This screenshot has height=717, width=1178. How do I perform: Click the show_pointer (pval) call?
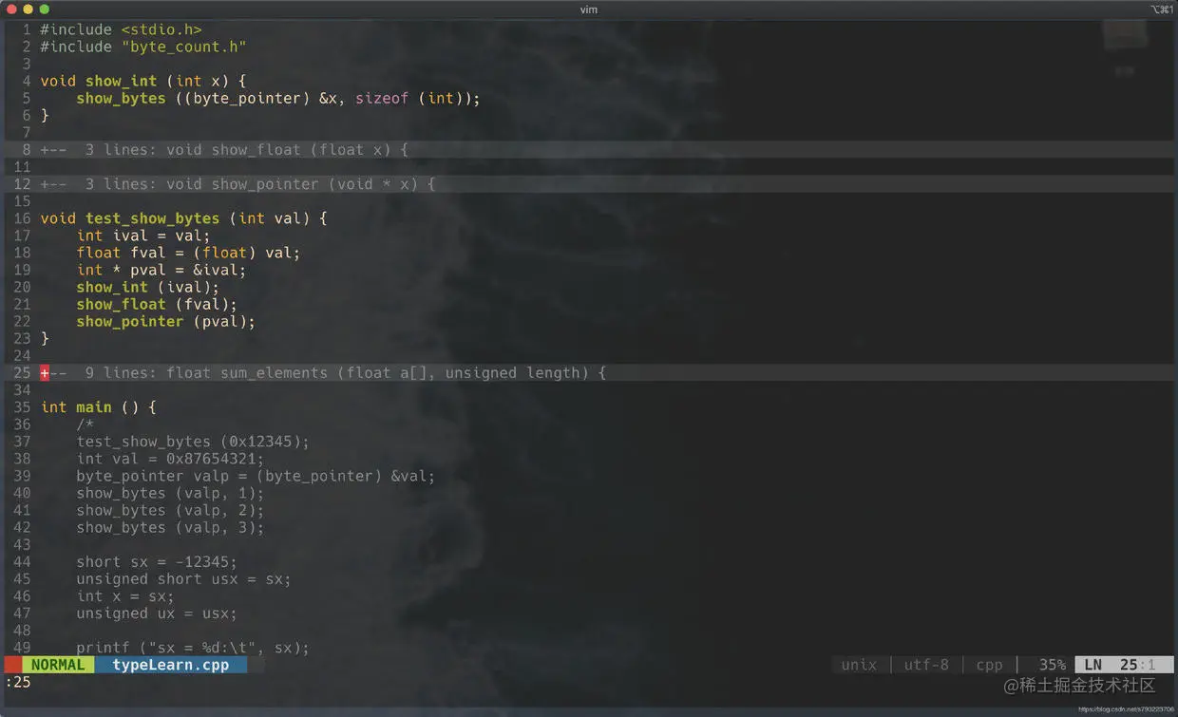click(166, 321)
